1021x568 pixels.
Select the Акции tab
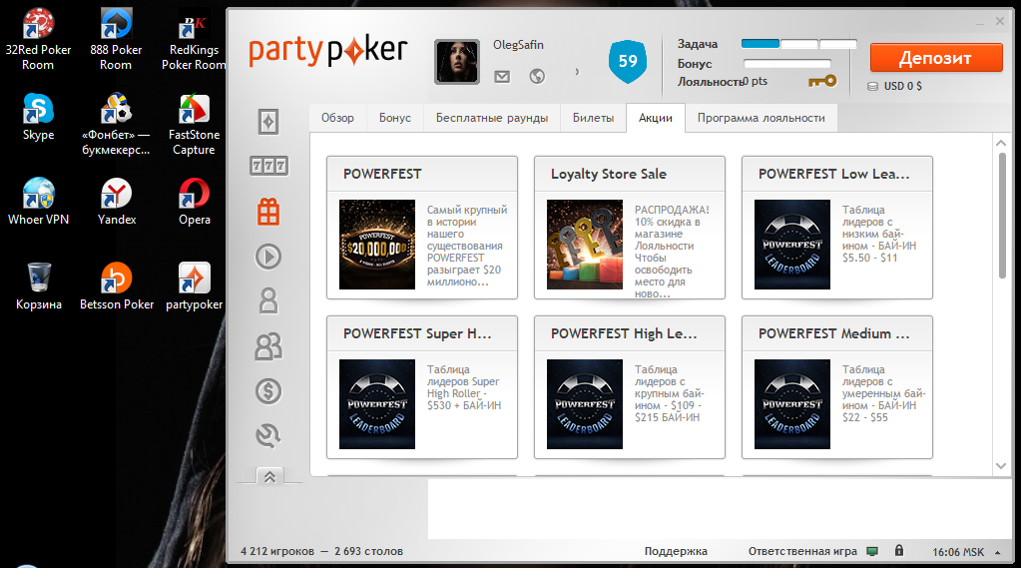point(656,118)
